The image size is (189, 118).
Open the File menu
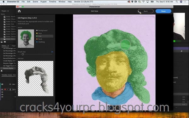[23, 2]
